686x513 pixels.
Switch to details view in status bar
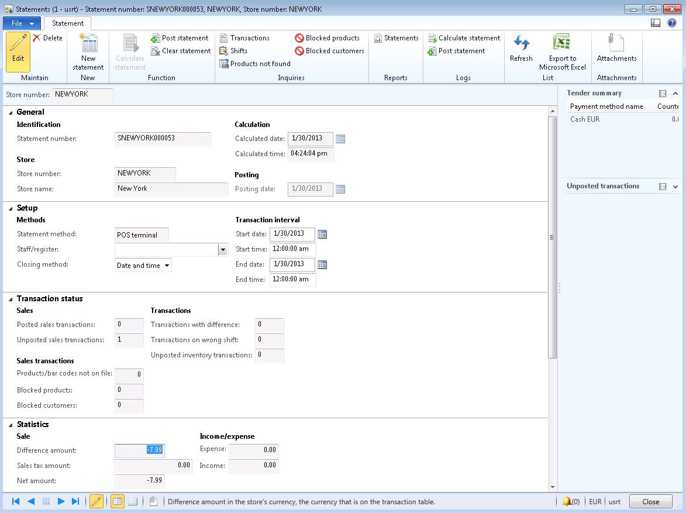(118, 501)
